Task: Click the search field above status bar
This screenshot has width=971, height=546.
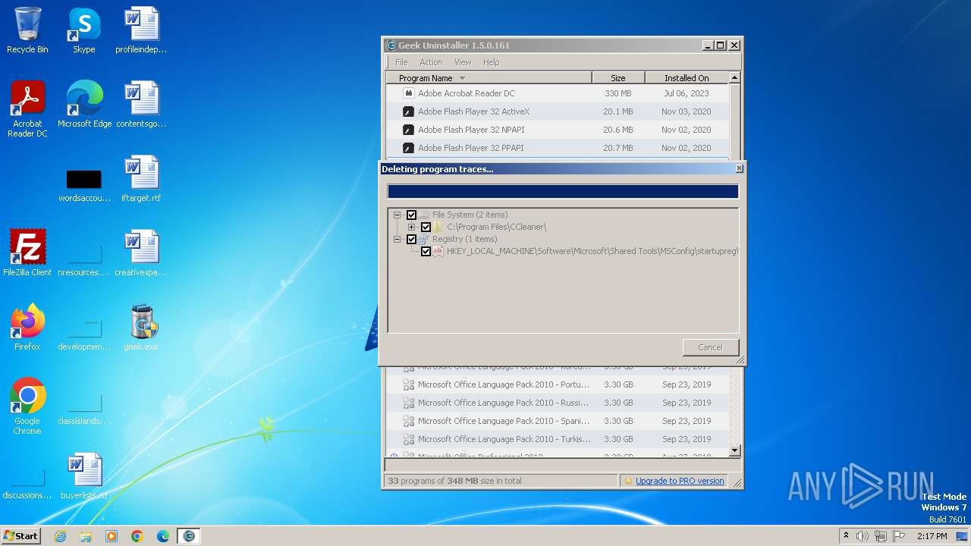Action: [563, 464]
